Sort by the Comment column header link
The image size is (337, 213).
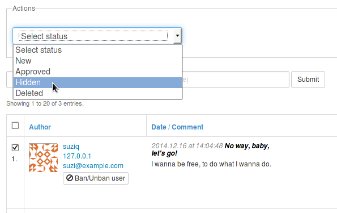click(187, 127)
